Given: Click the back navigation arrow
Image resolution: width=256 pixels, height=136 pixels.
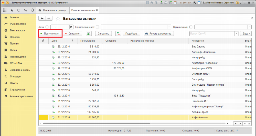Looking at the screenshot, I should (42, 18).
